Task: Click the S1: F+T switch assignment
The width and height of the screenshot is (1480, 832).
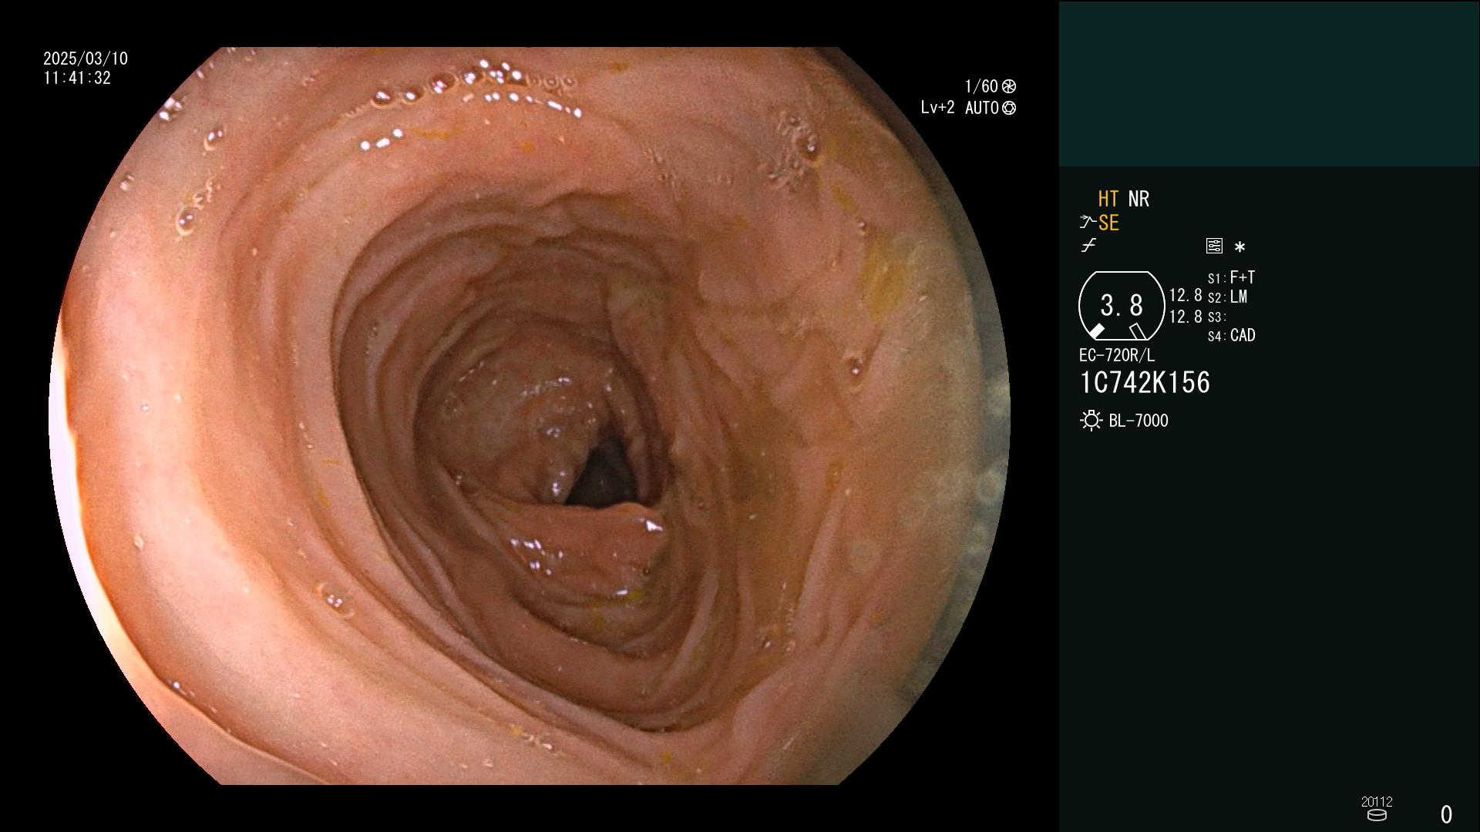Action: [x=1231, y=277]
